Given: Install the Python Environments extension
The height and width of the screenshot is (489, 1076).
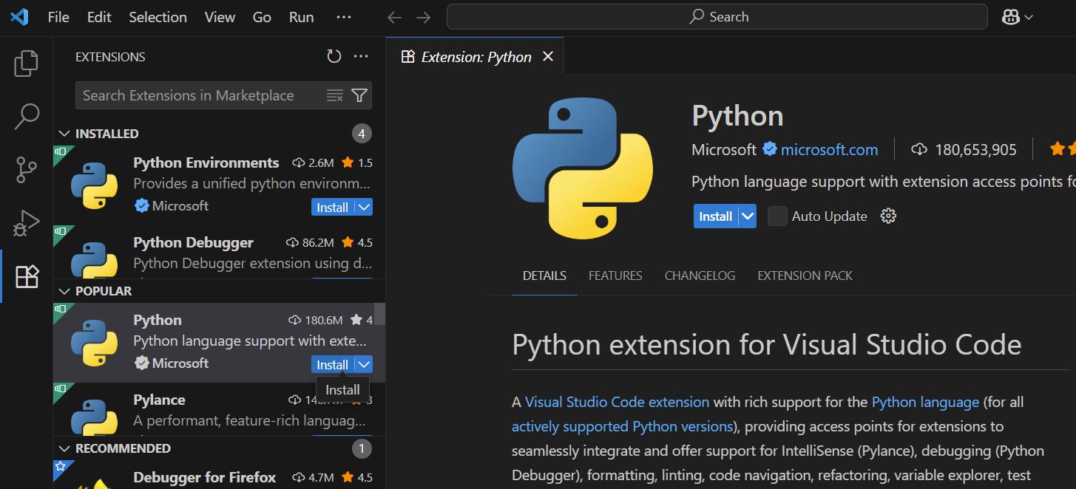Looking at the screenshot, I should 333,208.
